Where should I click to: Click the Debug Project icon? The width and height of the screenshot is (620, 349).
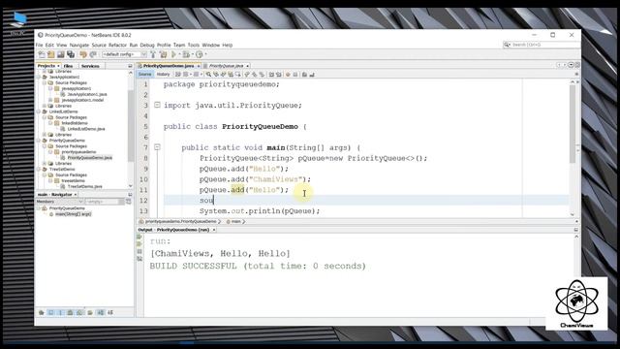pos(185,54)
